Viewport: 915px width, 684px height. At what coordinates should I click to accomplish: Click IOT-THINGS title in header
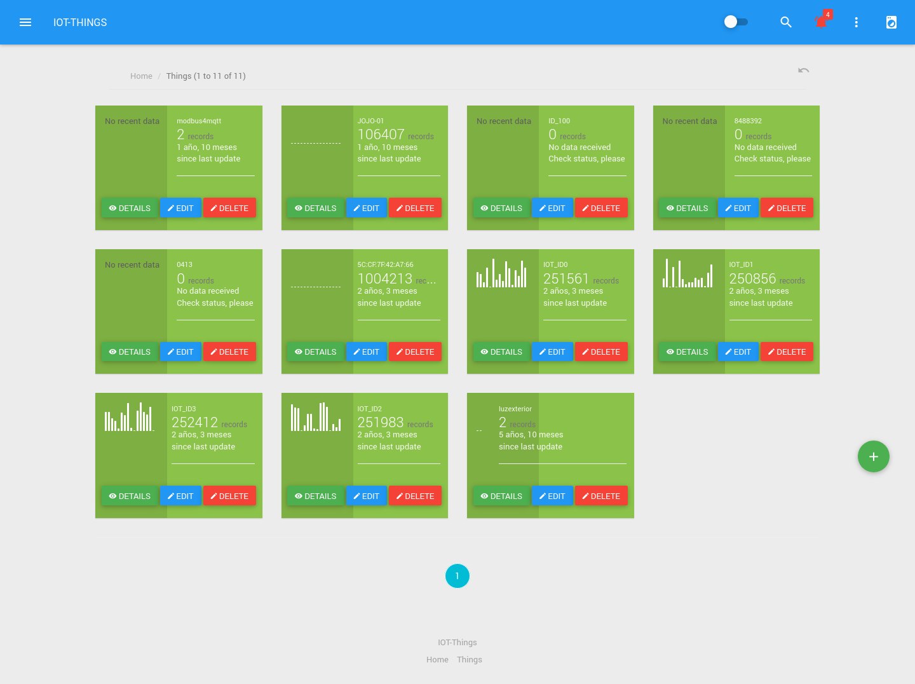[80, 22]
